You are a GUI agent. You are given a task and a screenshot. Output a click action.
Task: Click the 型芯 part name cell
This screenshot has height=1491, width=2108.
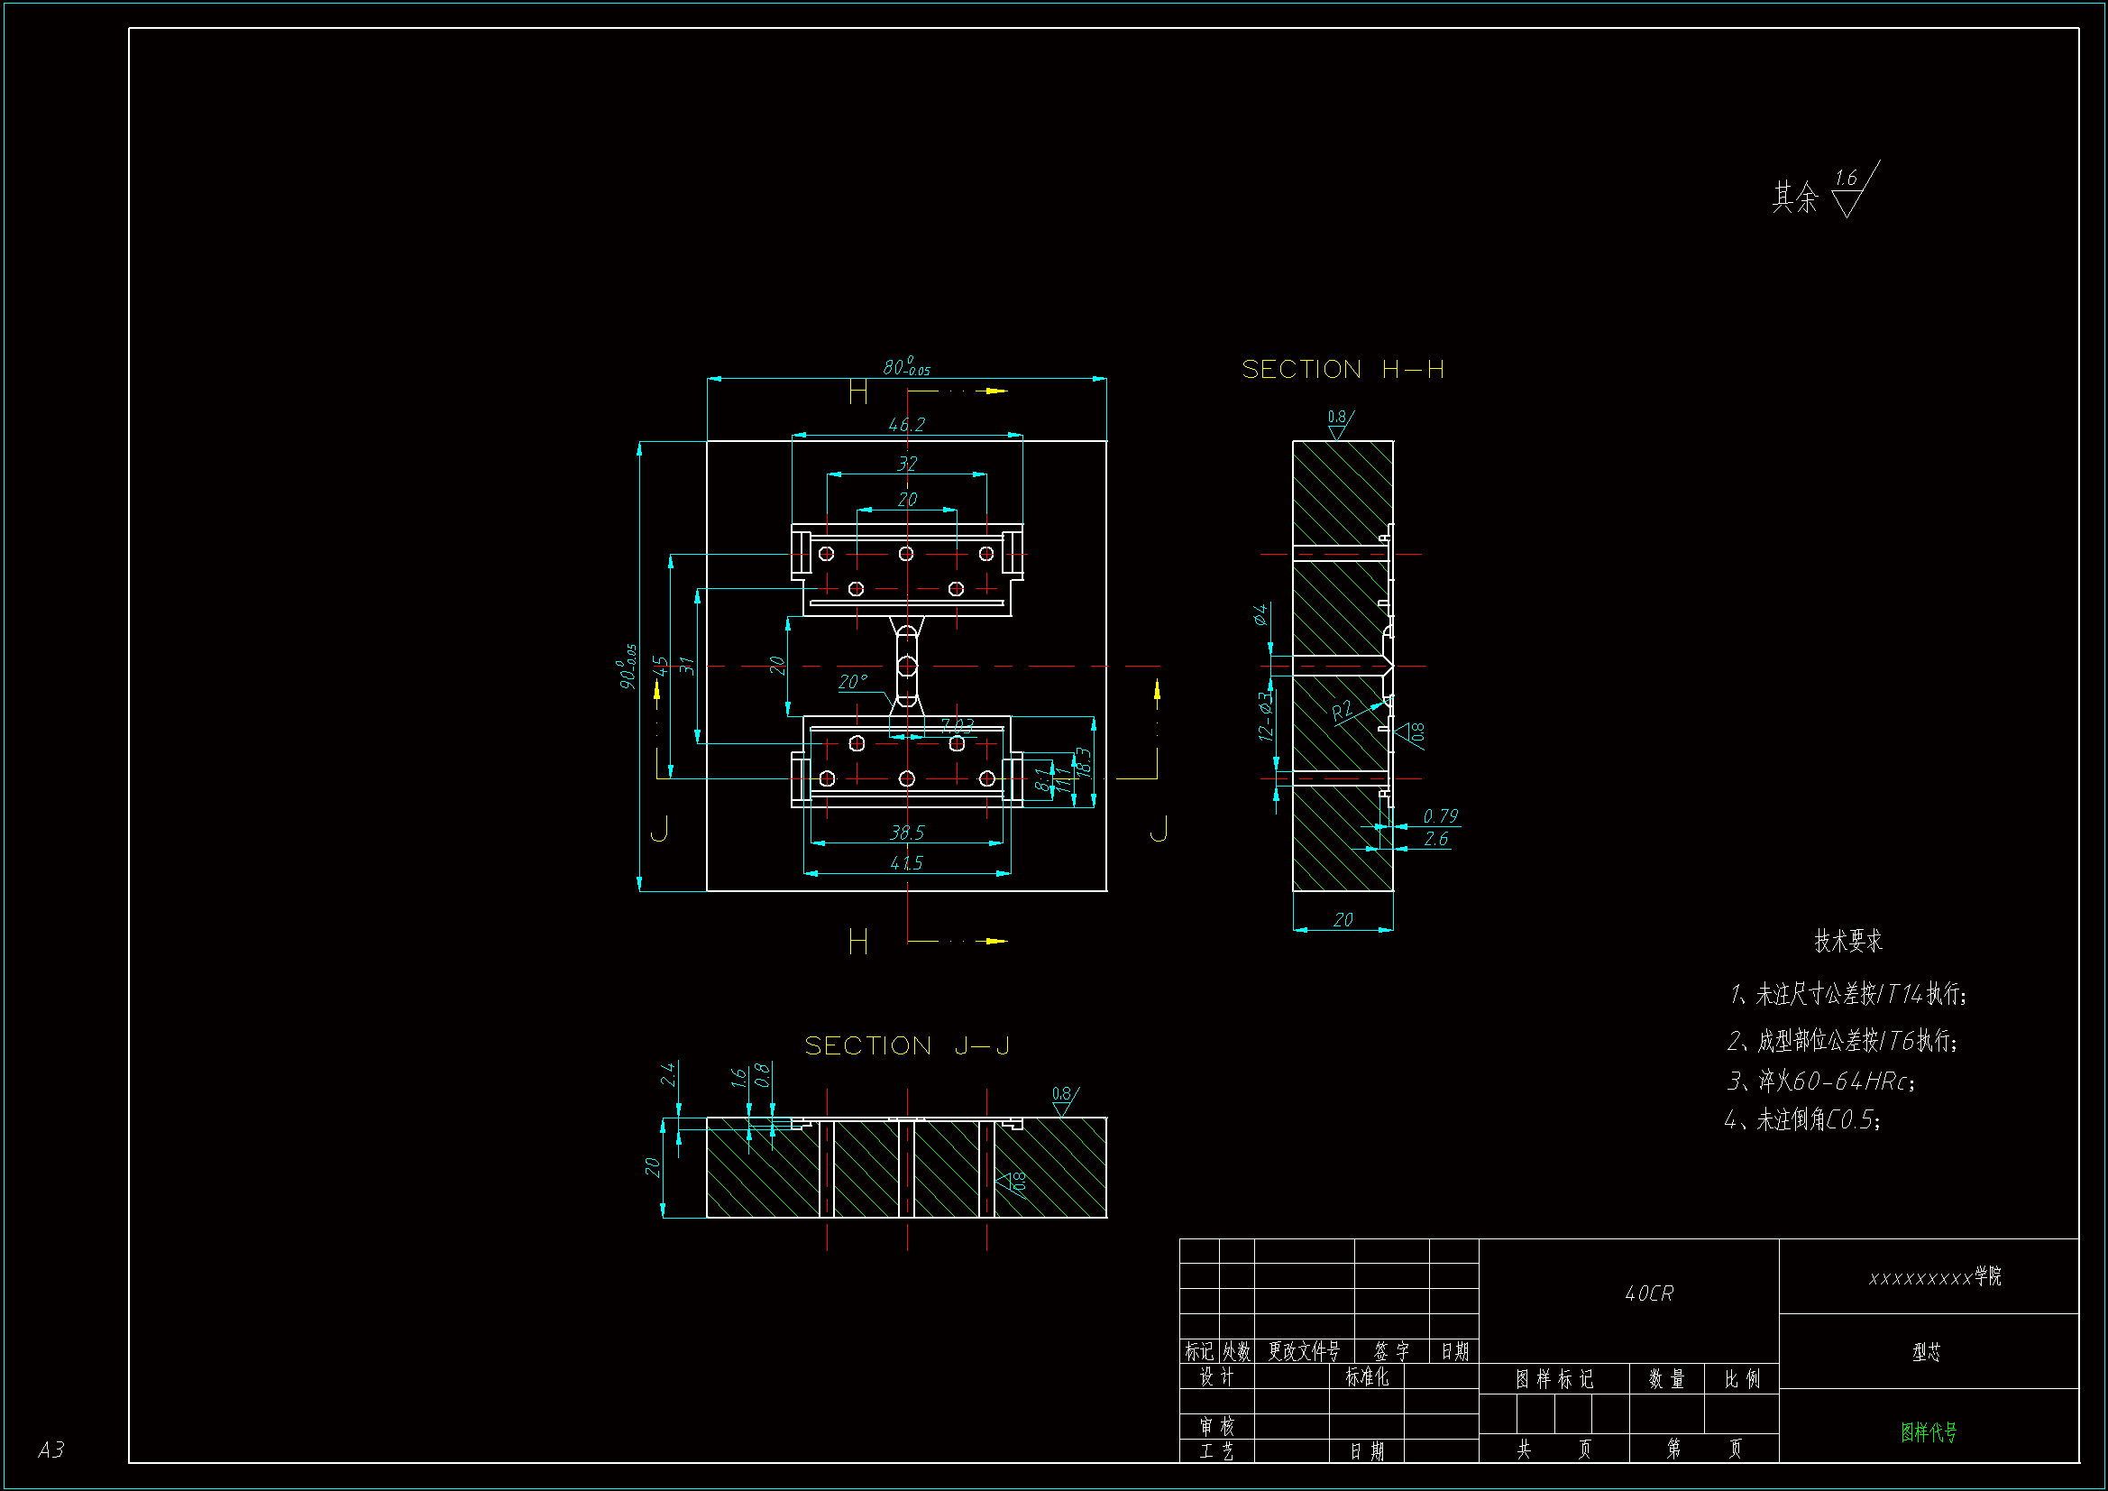pyautogui.click(x=1926, y=1352)
